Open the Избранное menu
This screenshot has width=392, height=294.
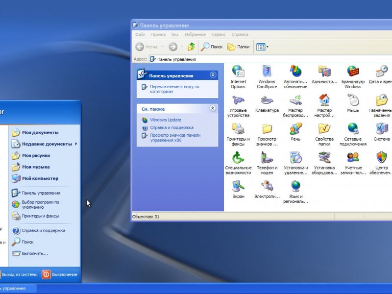click(195, 34)
